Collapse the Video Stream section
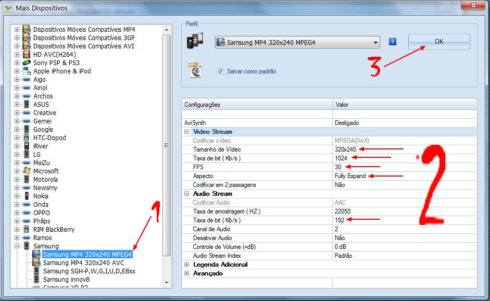This screenshot has height=301, width=490. click(186, 132)
